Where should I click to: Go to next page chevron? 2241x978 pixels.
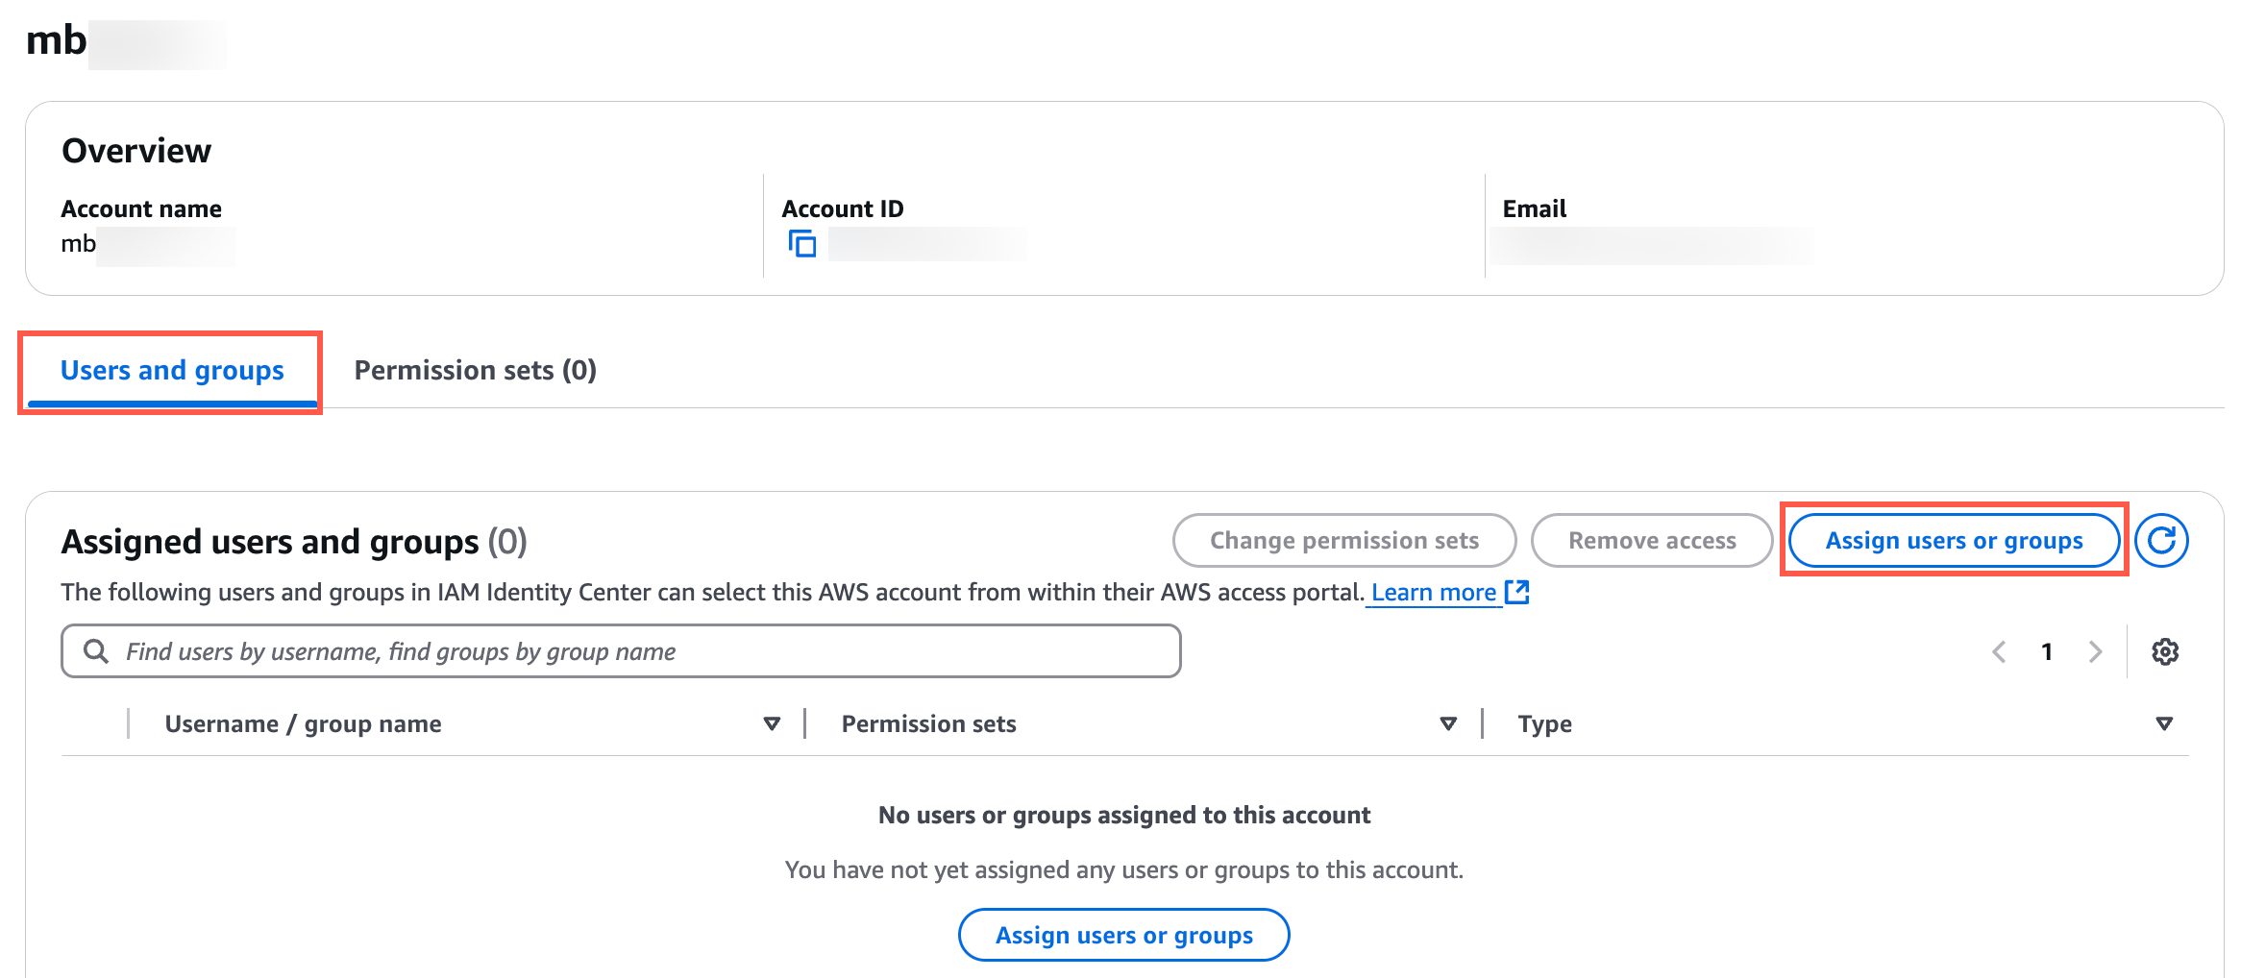tap(2096, 652)
